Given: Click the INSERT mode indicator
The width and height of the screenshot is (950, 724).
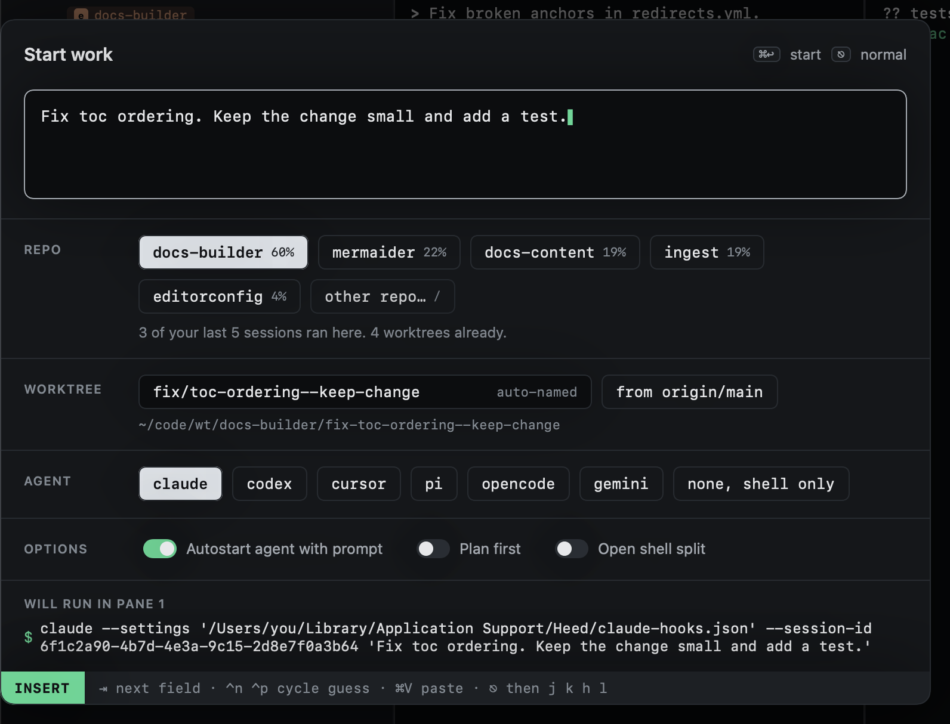Looking at the screenshot, I should click(x=42, y=688).
